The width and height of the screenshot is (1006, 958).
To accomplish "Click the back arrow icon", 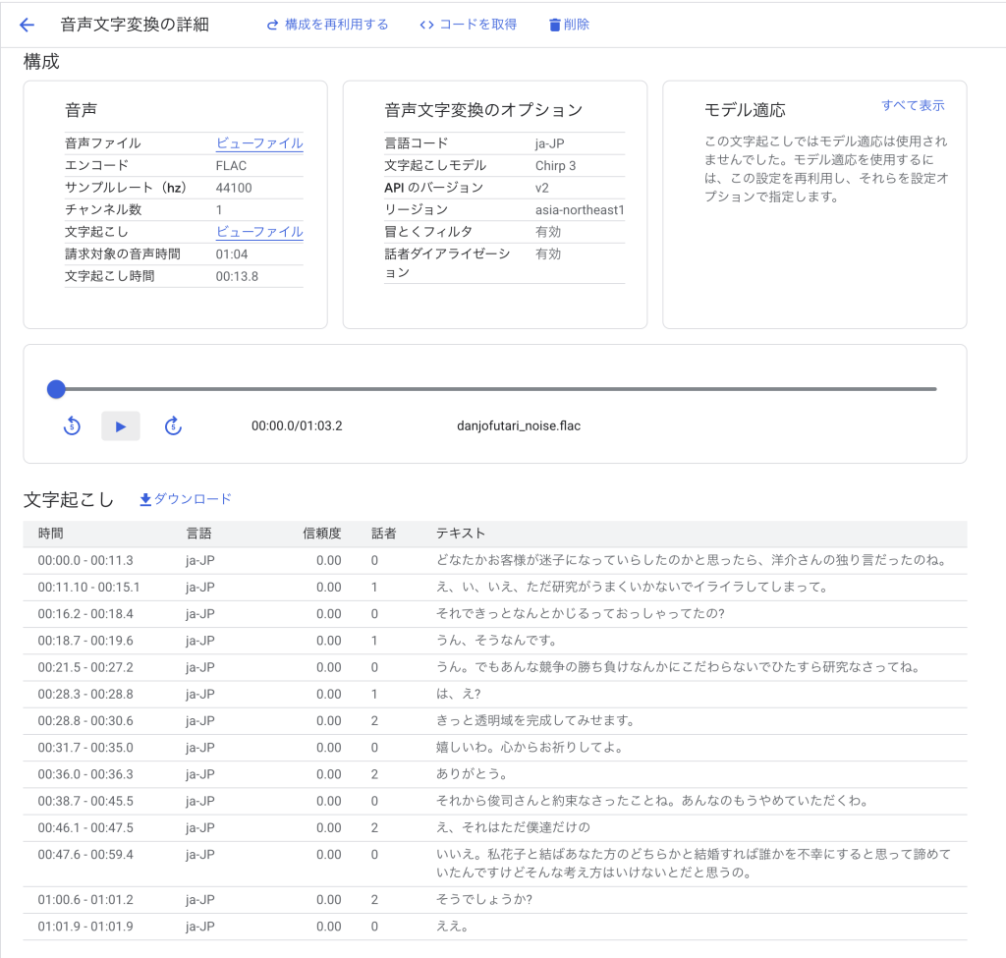I will point(27,25).
